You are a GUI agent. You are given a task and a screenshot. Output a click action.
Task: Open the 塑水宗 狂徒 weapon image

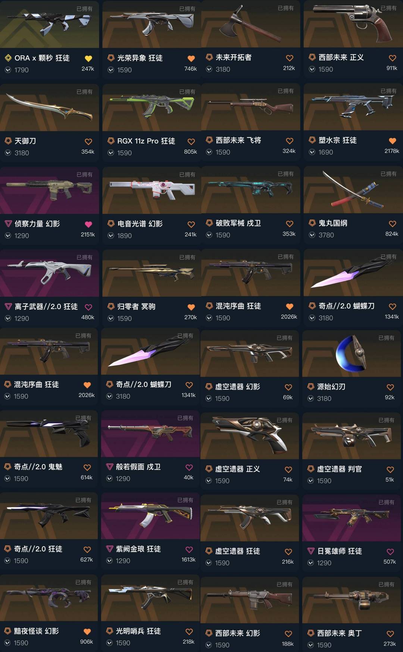(x=353, y=107)
